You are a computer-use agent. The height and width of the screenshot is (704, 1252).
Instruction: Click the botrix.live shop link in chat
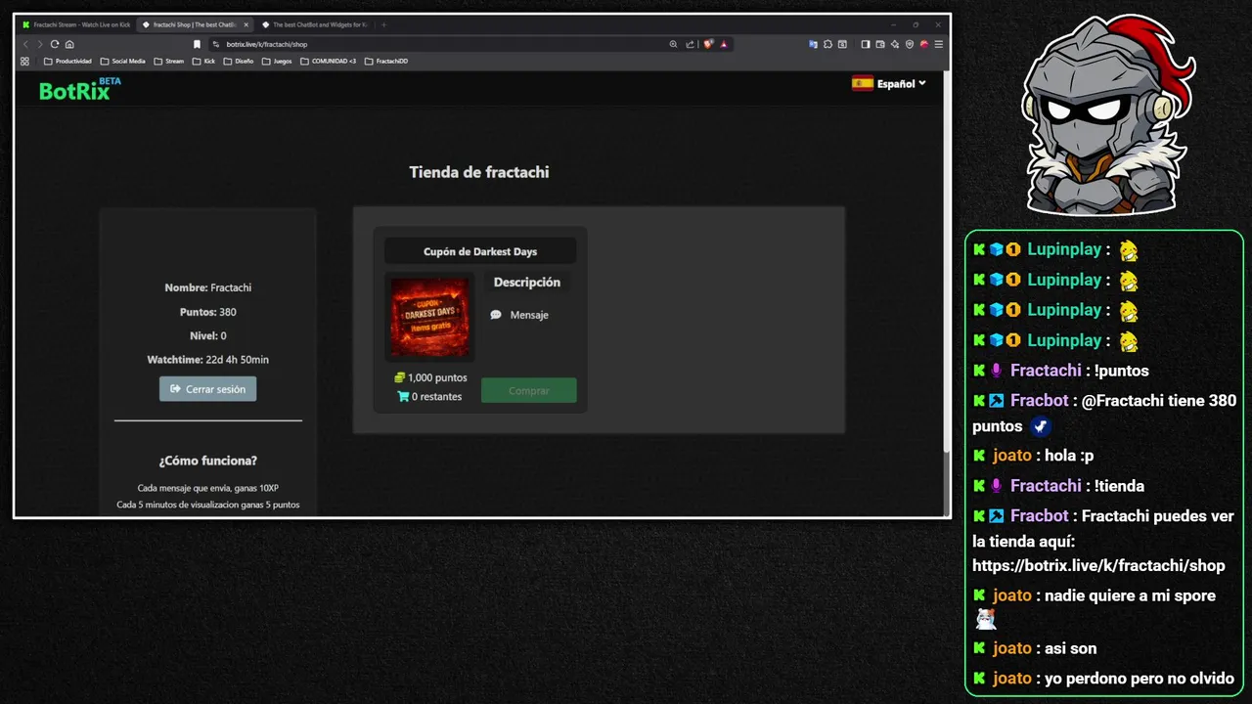1098,565
